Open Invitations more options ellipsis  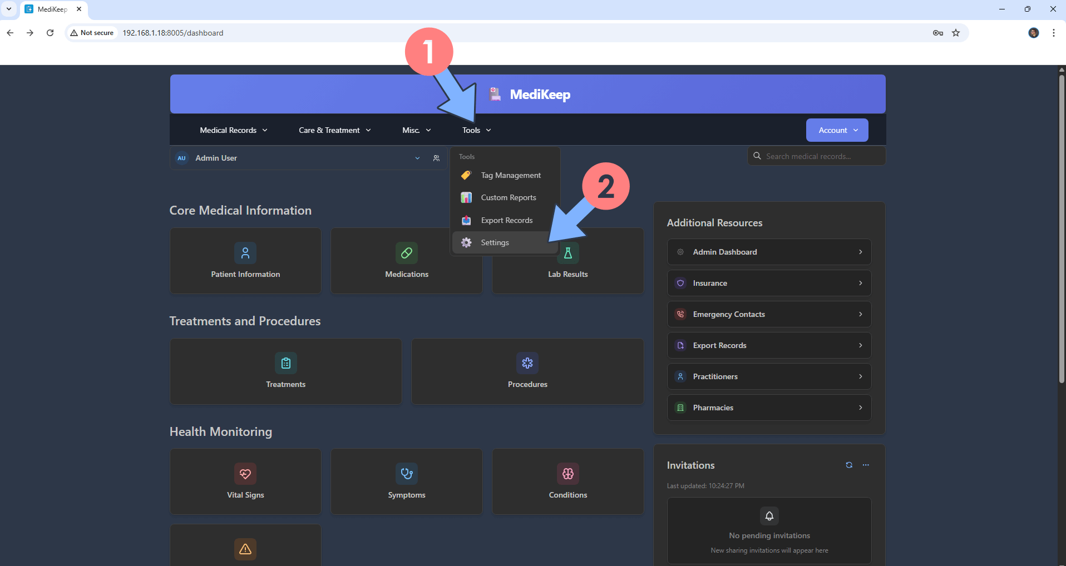866,465
